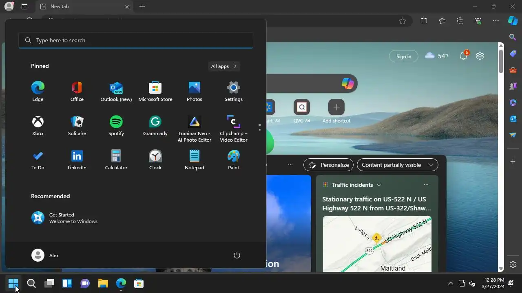522x293 pixels.
Task: Expand All apps list
Action: coord(224,66)
